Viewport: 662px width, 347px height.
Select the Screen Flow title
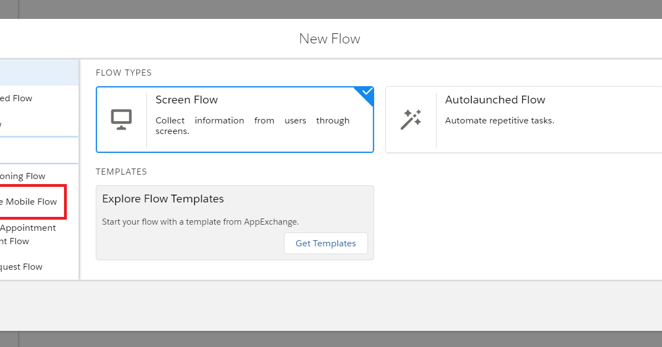click(x=187, y=100)
